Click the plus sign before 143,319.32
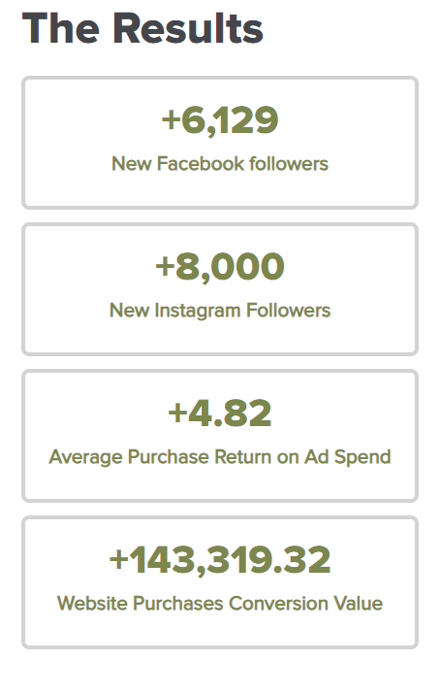The image size is (441, 695). [118, 559]
